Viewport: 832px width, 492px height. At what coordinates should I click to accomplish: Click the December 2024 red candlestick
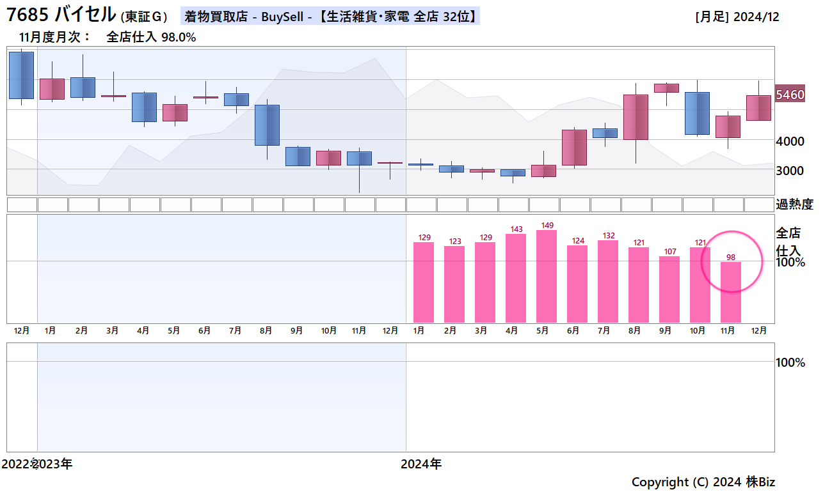coord(758,108)
